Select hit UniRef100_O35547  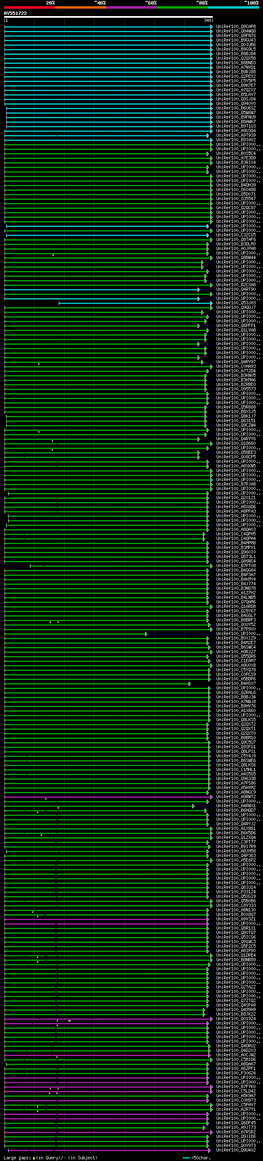[x=235, y=199]
